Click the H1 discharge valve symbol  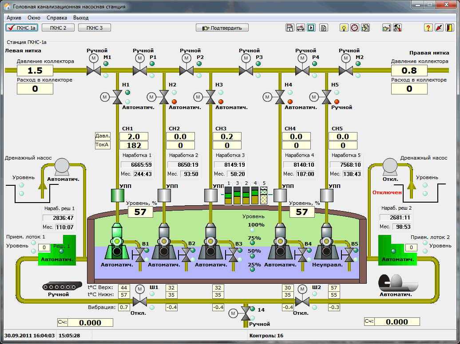coord(117,97)
